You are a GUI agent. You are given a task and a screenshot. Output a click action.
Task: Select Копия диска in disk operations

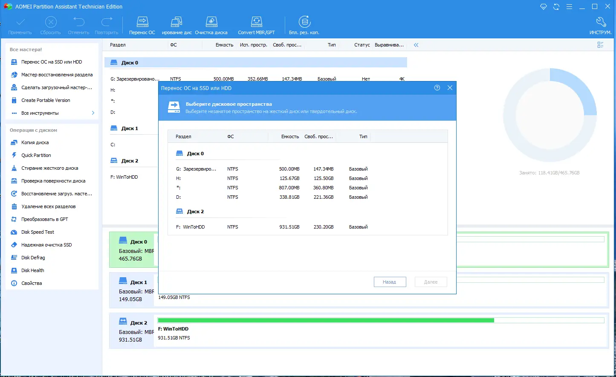pos(35,142)
